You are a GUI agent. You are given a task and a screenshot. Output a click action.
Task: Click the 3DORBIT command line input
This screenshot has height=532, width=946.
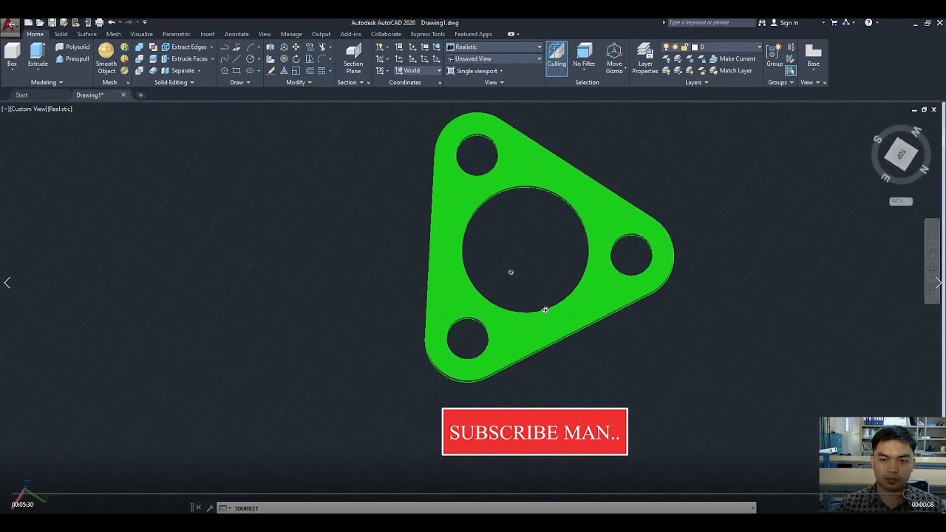click(488, 508)
